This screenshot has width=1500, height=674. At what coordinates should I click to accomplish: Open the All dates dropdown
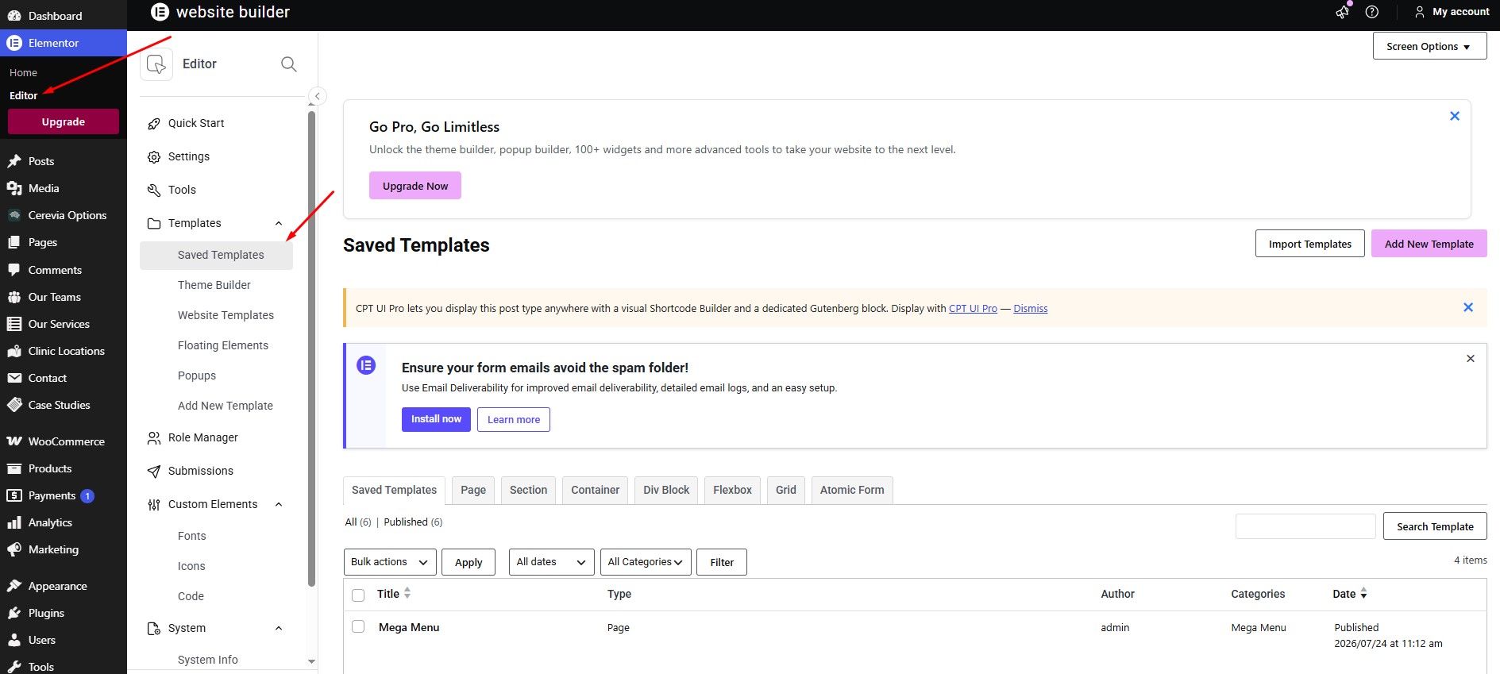tap(552, 562)
